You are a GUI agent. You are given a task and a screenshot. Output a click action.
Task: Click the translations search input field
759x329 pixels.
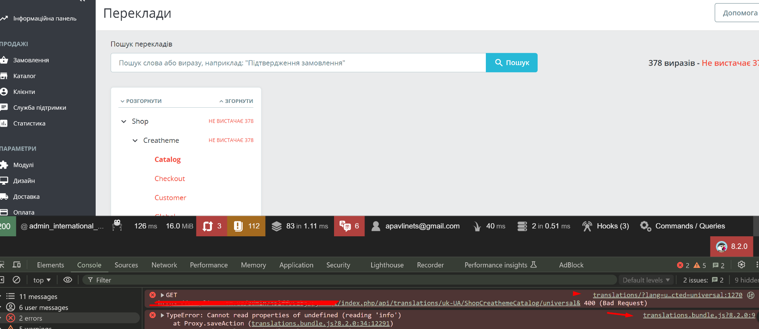point(298,63)
